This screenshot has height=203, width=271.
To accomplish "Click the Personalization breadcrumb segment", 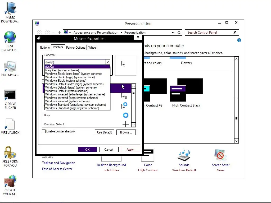I will (135, 33).
